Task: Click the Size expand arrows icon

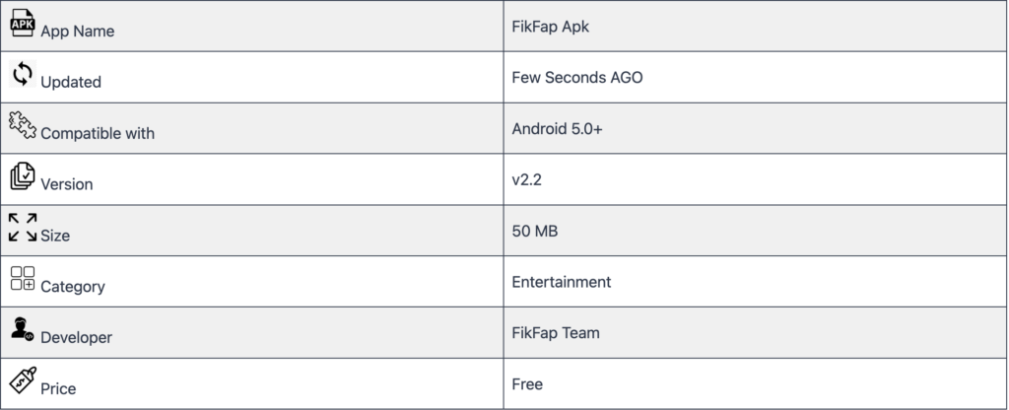Action: 23,228
